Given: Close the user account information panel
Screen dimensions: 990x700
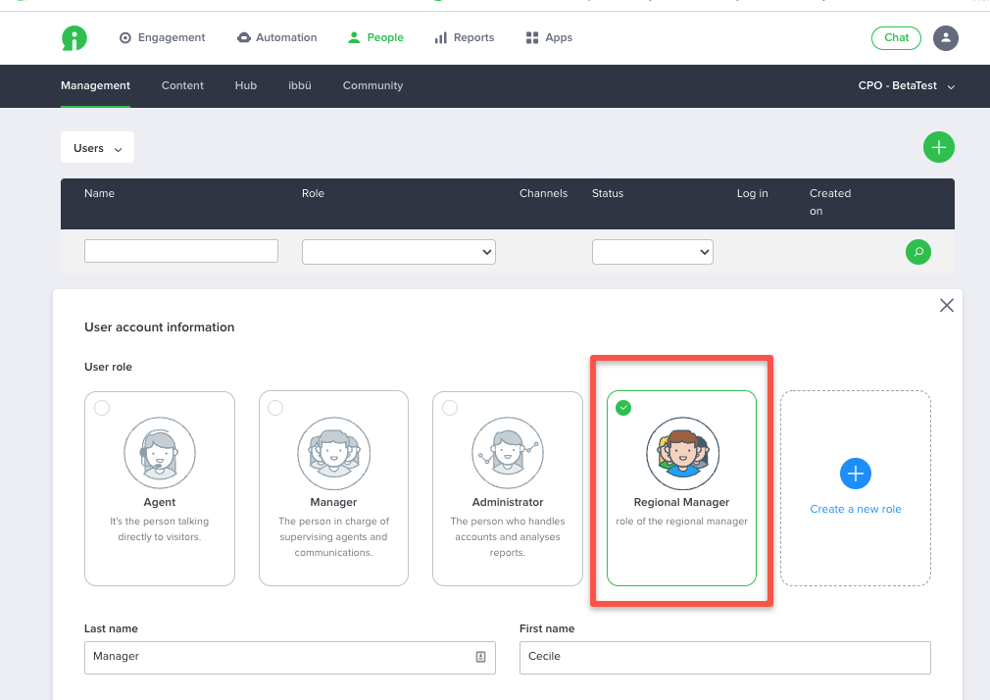Looking at the screenshot, I should (947, 306).
